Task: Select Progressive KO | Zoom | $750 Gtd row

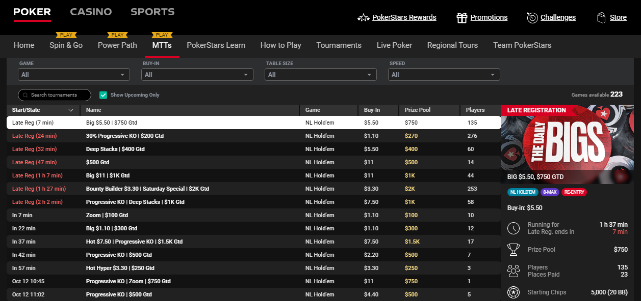Action: click(253, 281)
